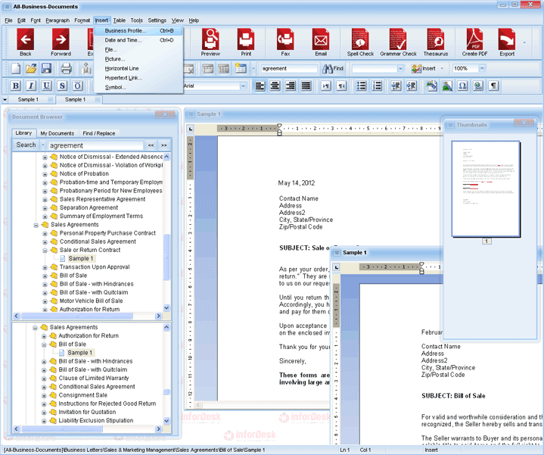
Task: Choose Business Profile from Insert menu
Action: 138,30
